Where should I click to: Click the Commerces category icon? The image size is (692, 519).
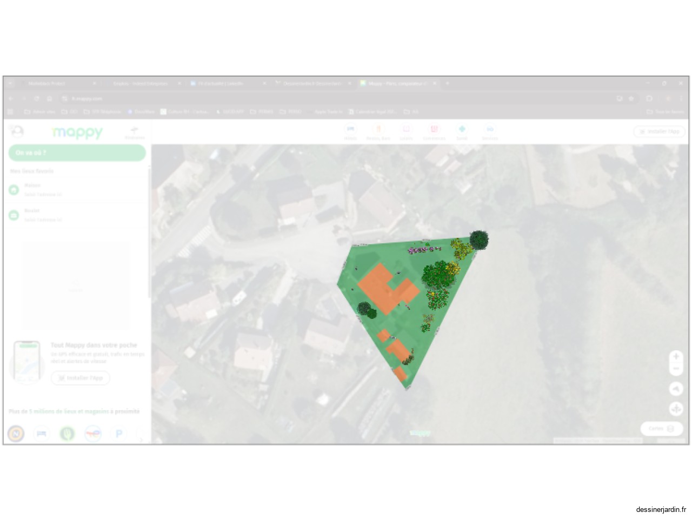tap(434, 130)
